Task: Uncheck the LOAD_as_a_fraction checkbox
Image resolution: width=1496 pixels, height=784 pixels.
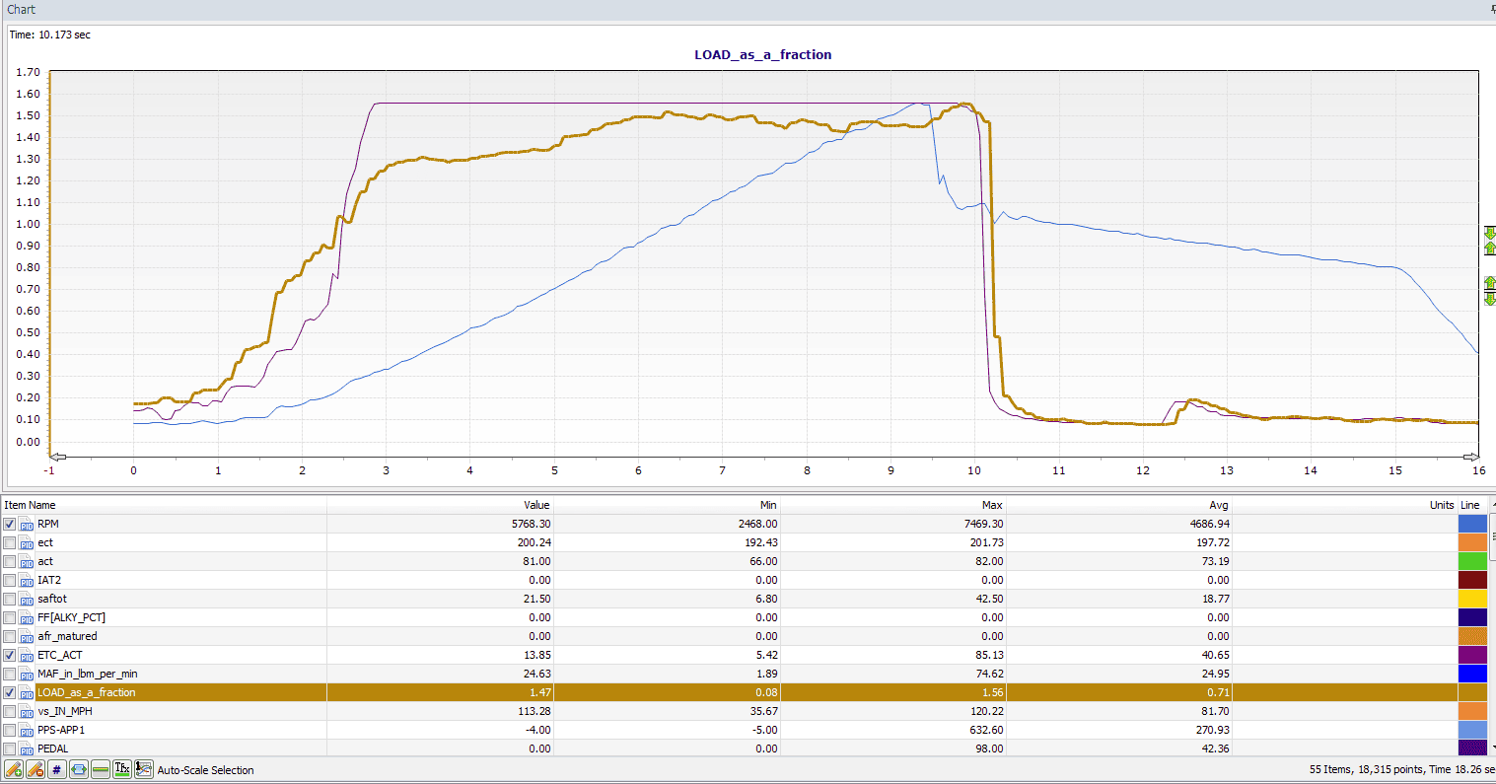Action: coord(10,693)
